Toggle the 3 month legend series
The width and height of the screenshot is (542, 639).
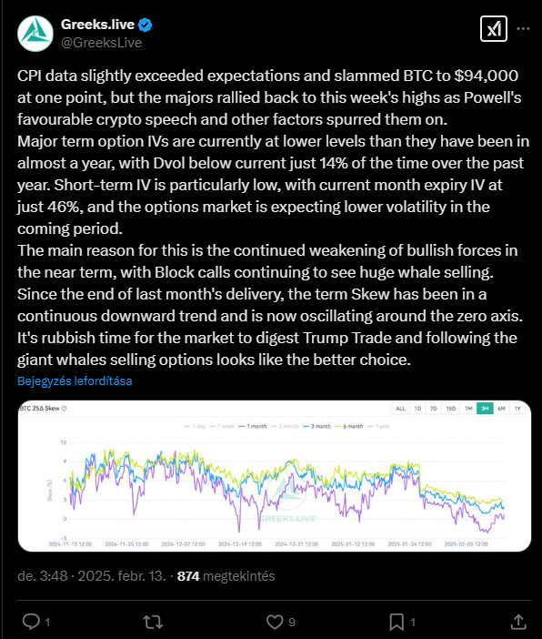(316, 426)
